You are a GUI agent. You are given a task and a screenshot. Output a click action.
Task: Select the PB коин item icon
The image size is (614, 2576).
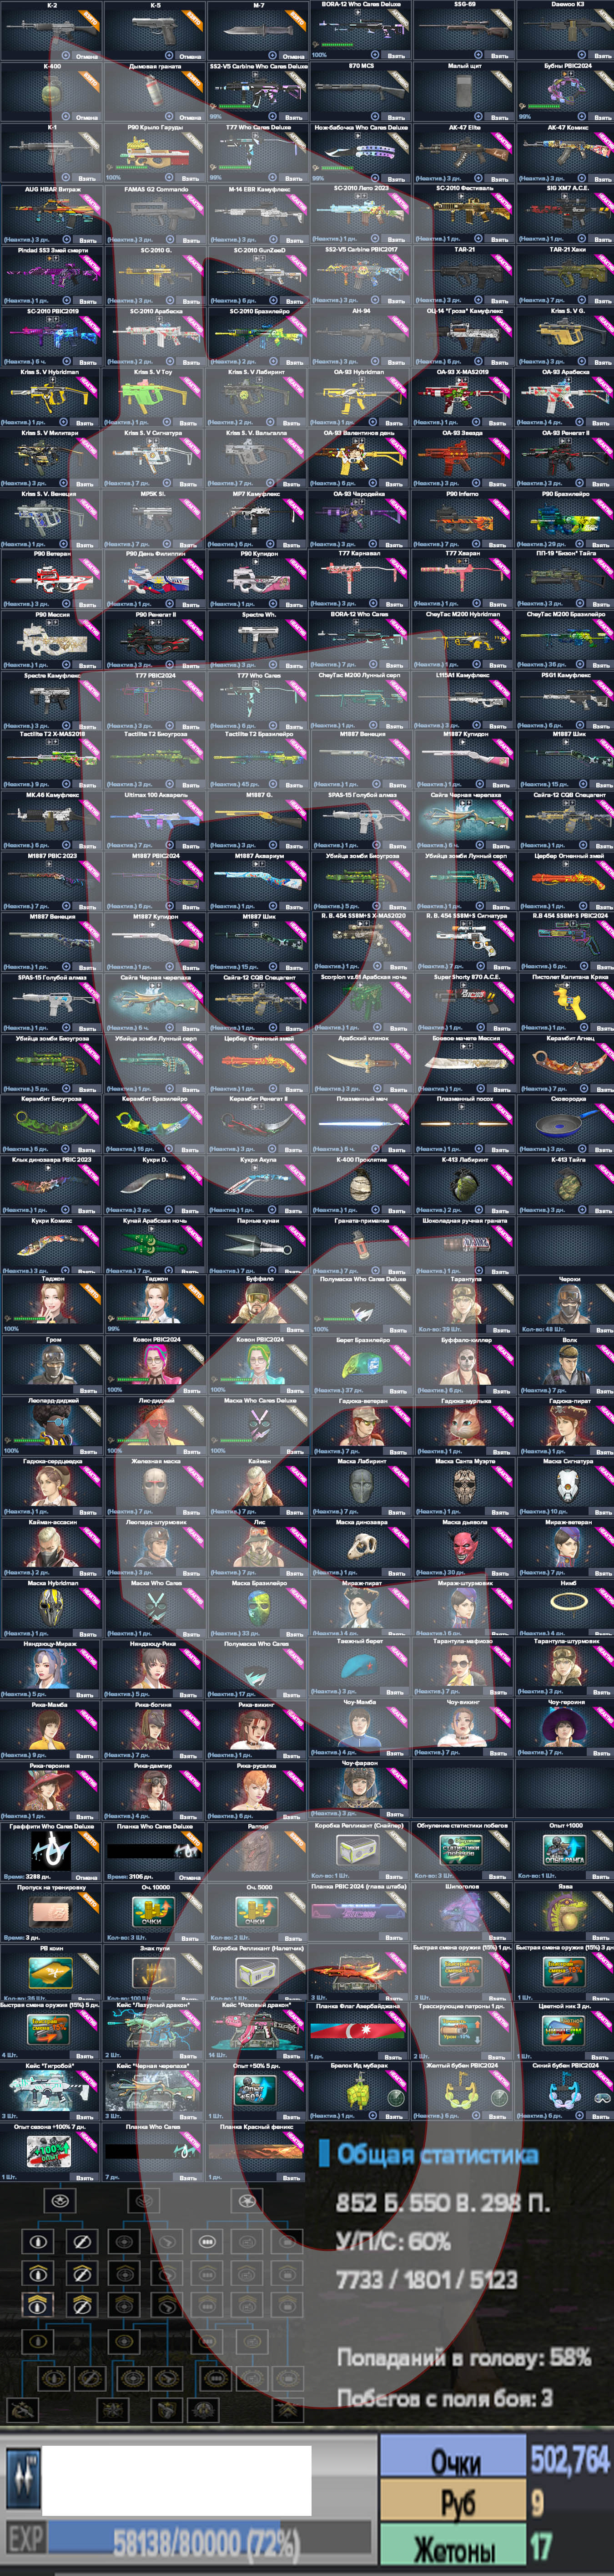tap(51, 1972)
